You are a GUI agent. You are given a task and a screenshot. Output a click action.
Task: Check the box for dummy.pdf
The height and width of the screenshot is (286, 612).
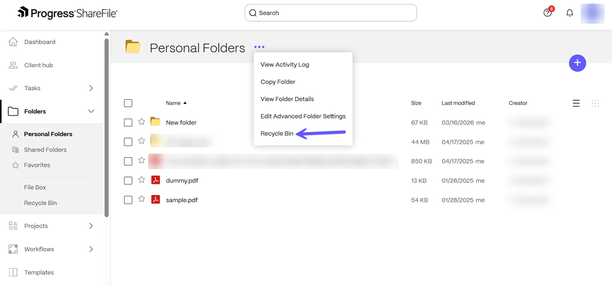click(128, 181)
